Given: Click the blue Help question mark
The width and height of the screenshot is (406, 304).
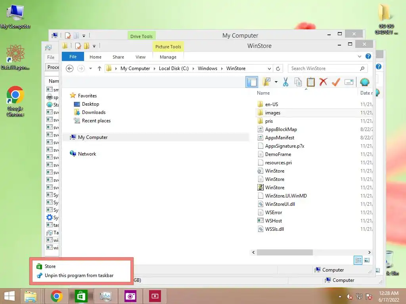Looking at the screenshot, I should (x=368, y=56).
